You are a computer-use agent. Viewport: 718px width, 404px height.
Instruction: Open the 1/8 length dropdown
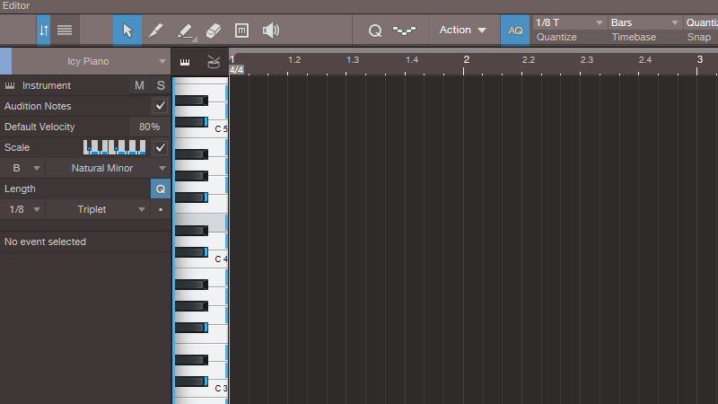point(23,209)
